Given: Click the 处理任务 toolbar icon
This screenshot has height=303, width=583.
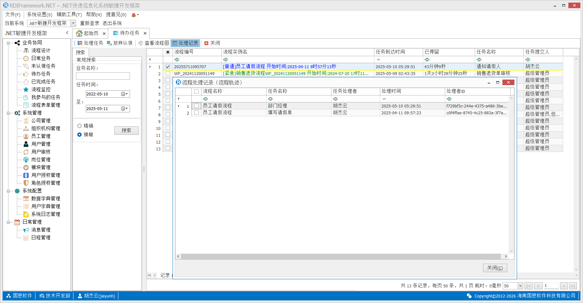Looking at the screenshot, I should [x=80, y=43].
